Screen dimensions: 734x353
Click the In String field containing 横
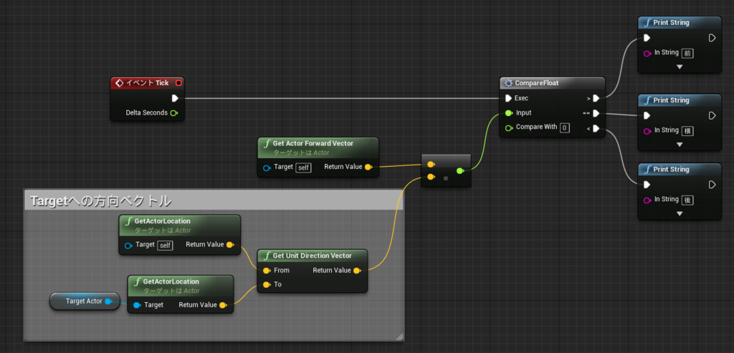[x=687, y=131]
